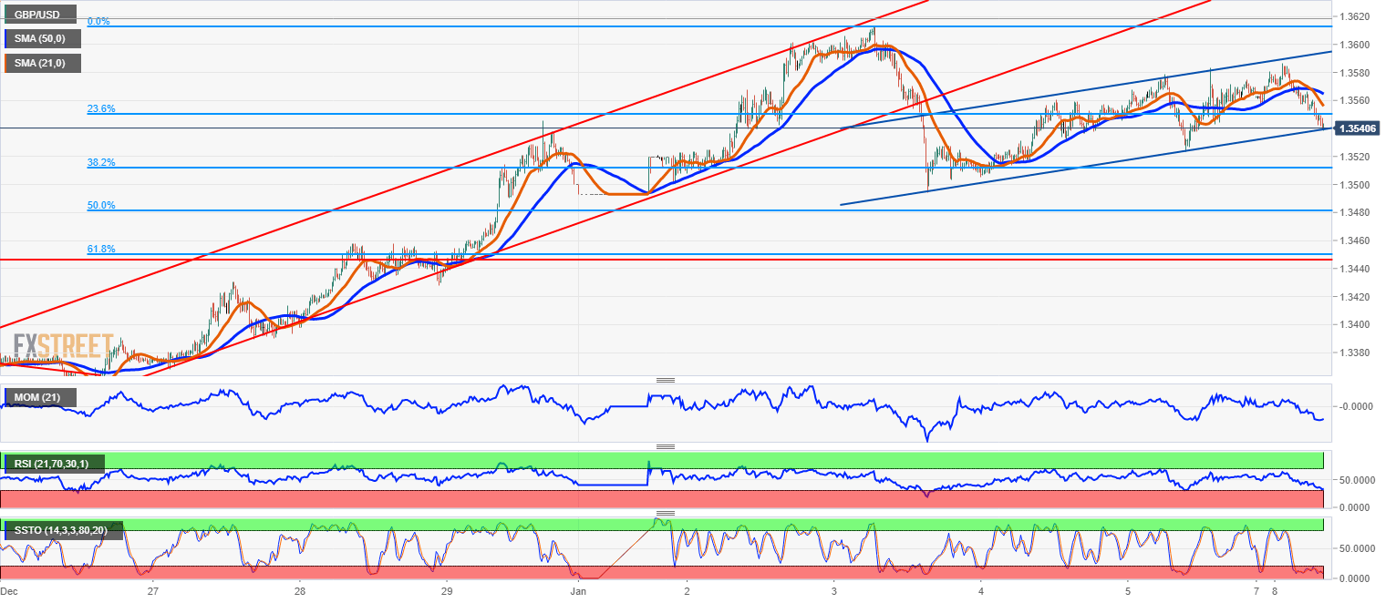Grab the pane handle above the RSI panel
Viewport: 1396px width, 603px height.
(666, 446)
